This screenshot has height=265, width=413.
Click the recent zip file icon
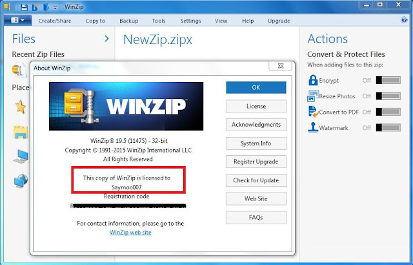19,70
